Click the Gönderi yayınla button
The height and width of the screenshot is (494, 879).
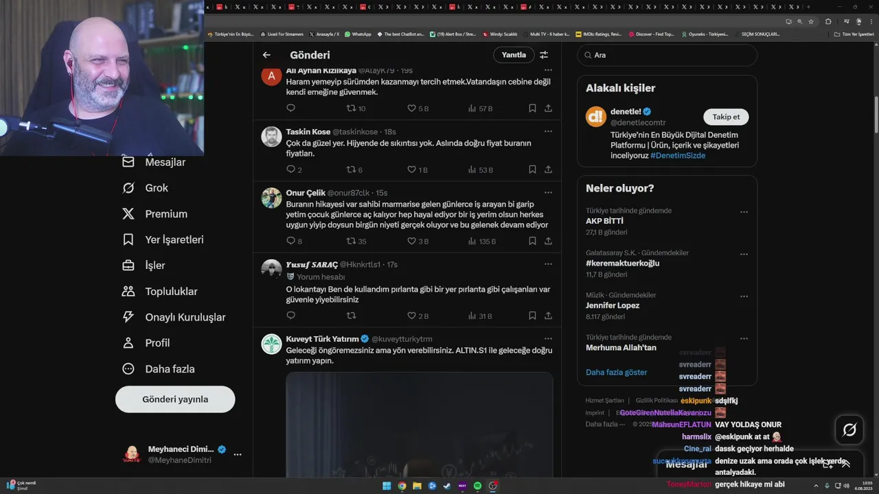click(175, 399)
